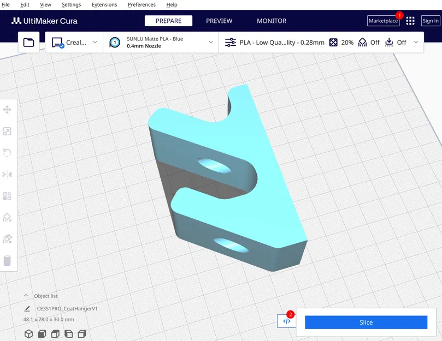Open the File menu

5,4
